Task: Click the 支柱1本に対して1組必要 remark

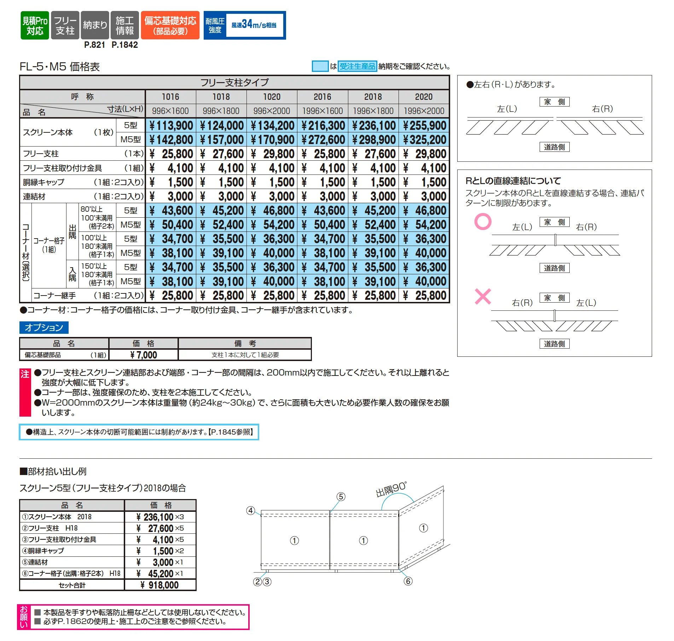Action: (245, 355)
